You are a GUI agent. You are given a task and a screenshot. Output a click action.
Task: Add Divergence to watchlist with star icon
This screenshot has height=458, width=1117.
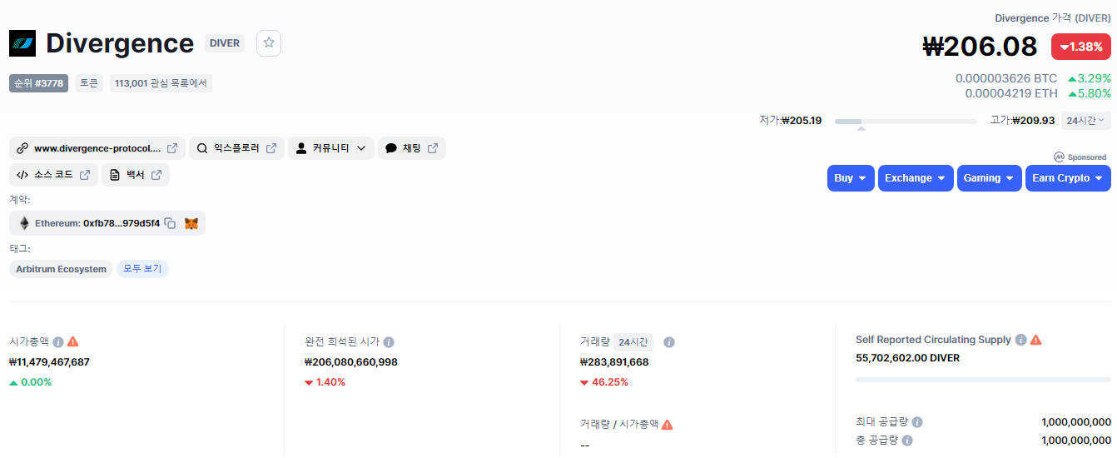269,43
